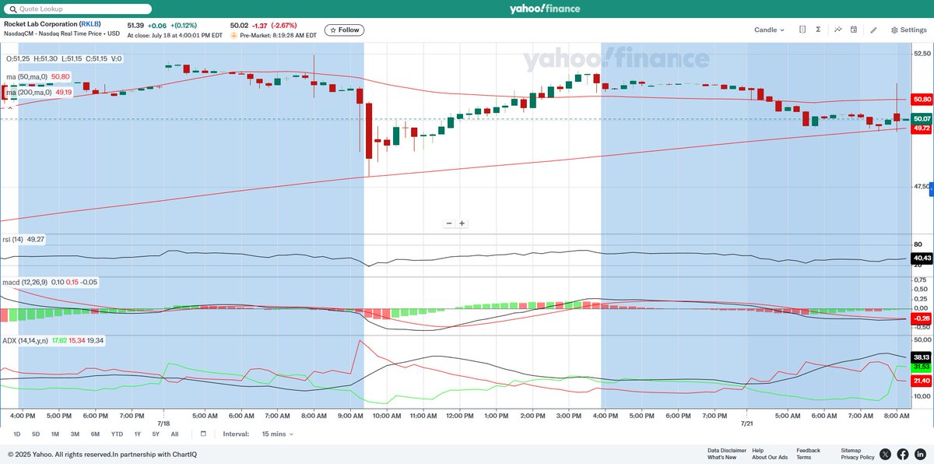Select the 6M range
The width and height of the screenshot is (934, 464).
pyautogui.click(x=95, y=434)
